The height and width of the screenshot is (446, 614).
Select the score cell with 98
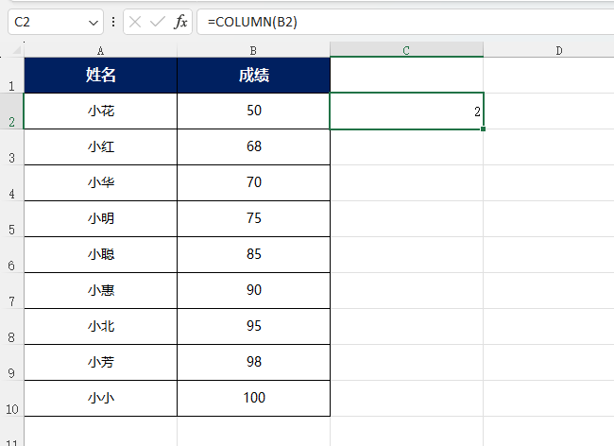pos(254,363)
